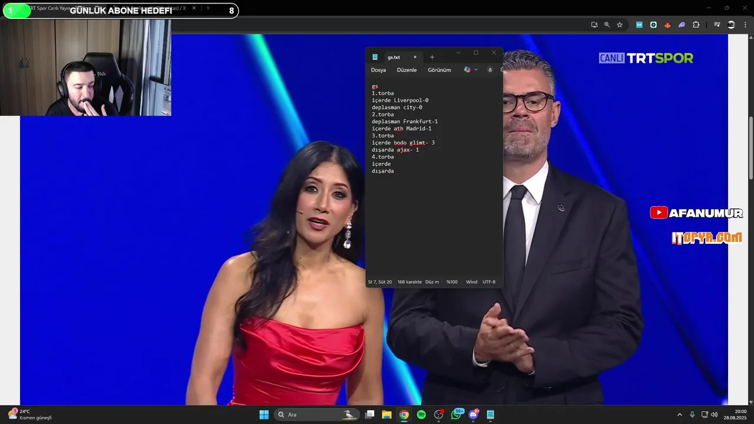Open the Görünüm menu in Notepad
Screen dimensions: 754x424
439,69
